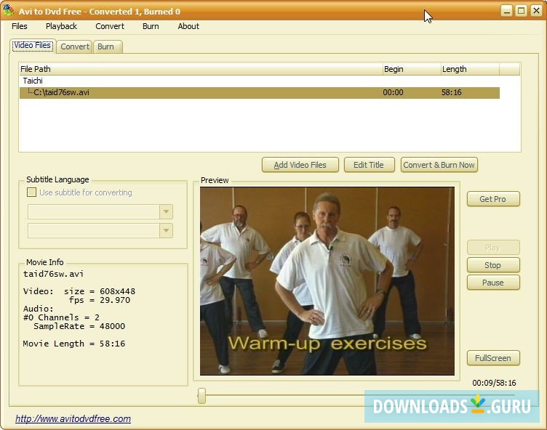Image resolution: width=547 pixels, height=430 pixels.
Task: Close the Avi to Dvd Free window
Action: tap(536, 11)
